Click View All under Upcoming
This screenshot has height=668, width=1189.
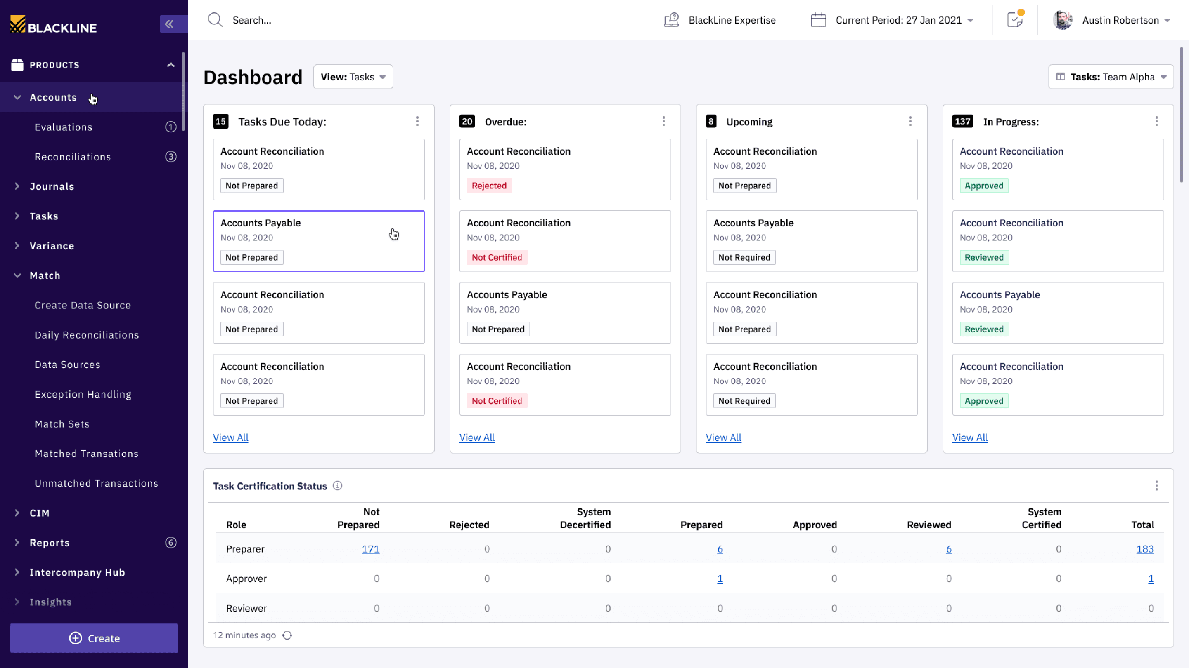click(x=723, y=437)
